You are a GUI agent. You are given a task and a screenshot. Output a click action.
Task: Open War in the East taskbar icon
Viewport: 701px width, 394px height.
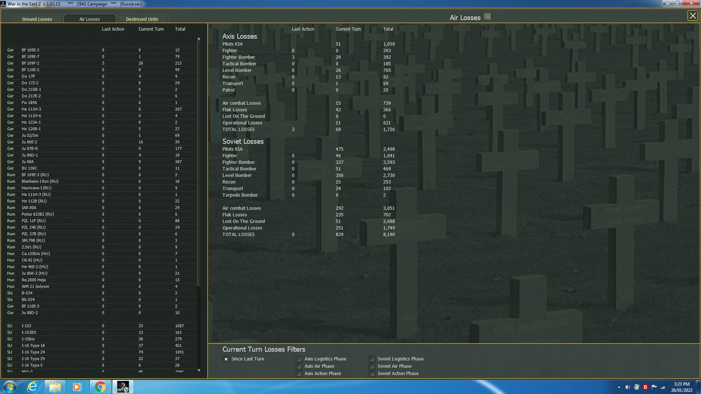tap(123, 387)
